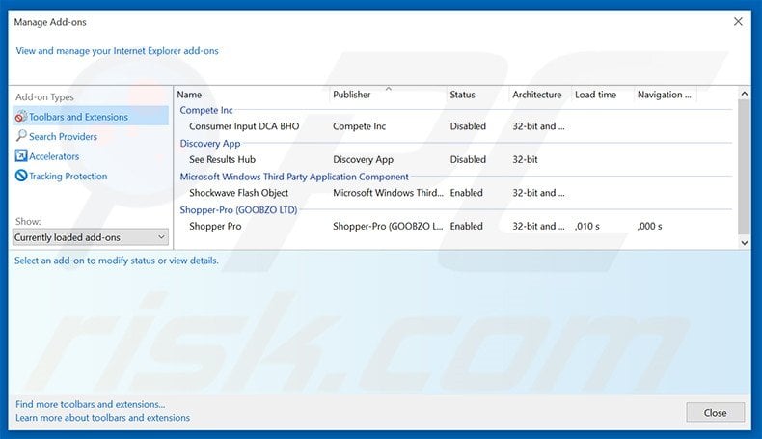Click Enabled status of Shockwave Flash Object

[466, 193]
